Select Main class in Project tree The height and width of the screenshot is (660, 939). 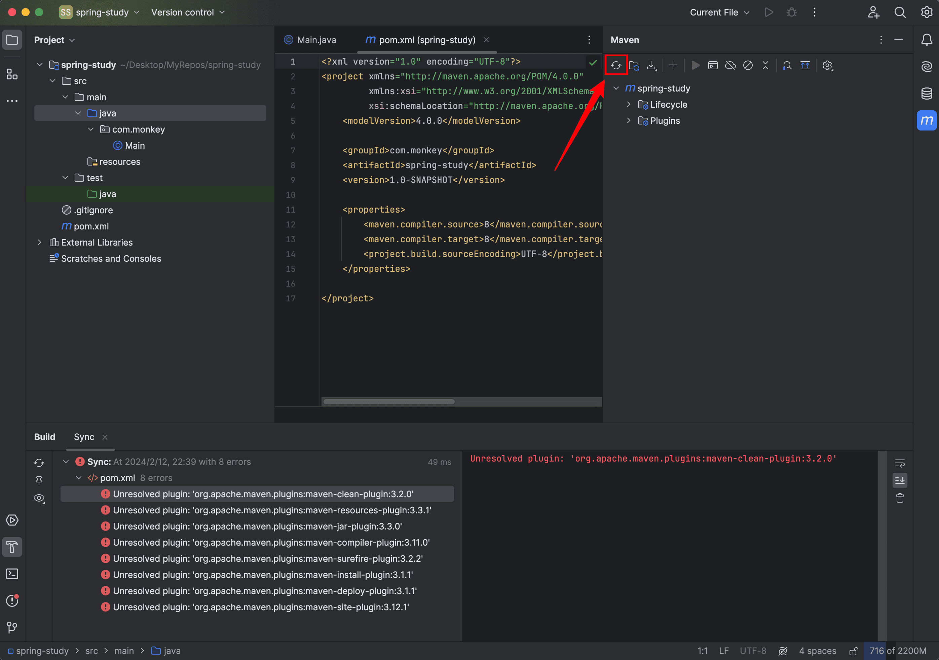pyautogui.click(x=129, y=146)
